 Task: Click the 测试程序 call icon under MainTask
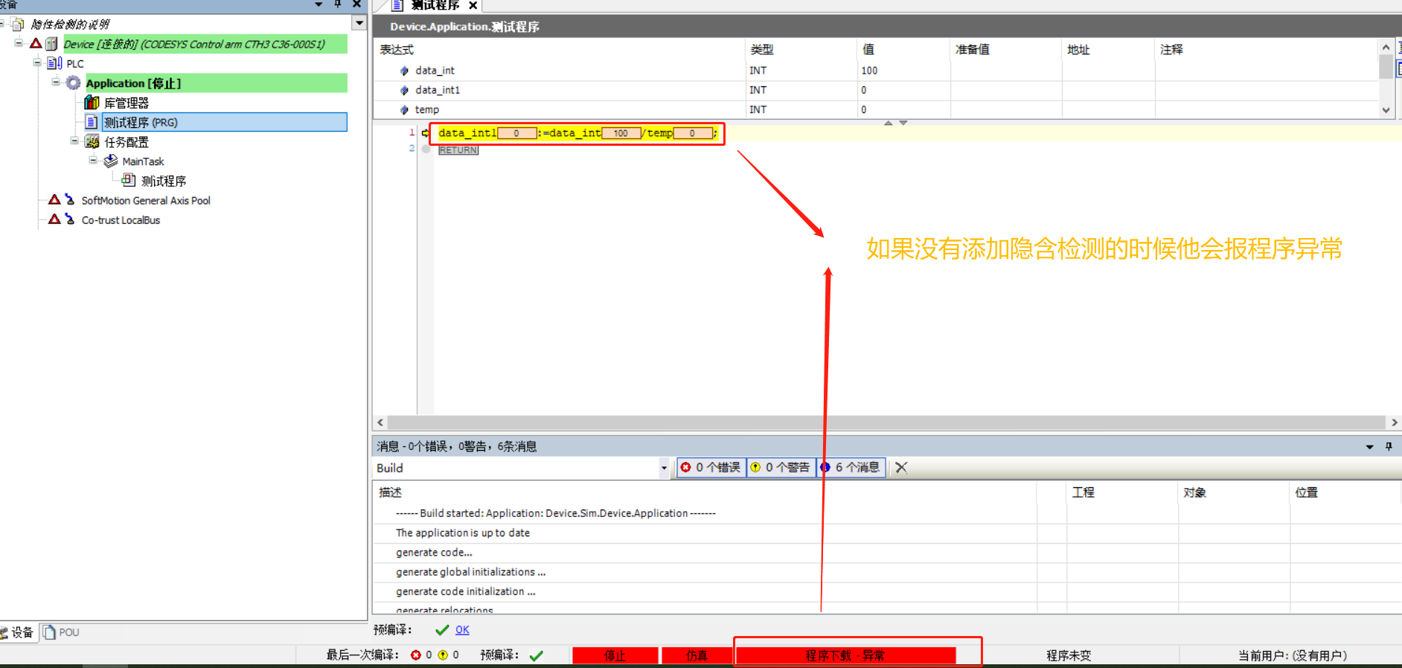pos(129,180)
